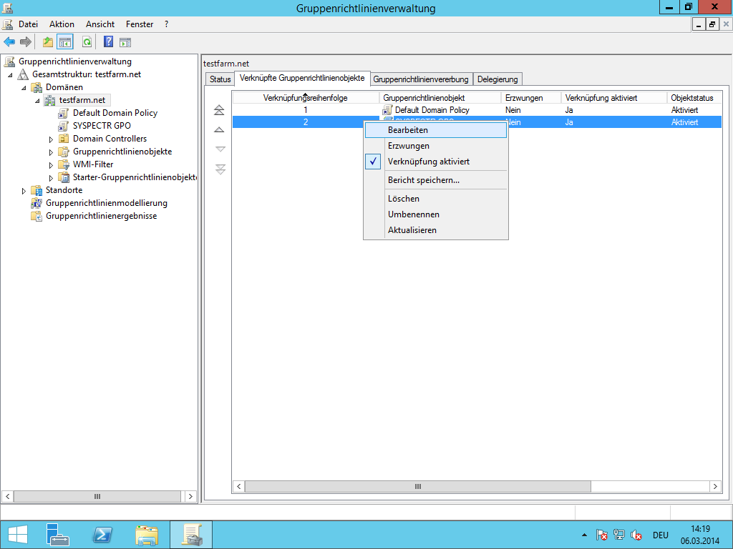Toggle the Verknüpfung aktiviert checkmark entry
The image size is (733, 549).
(x=436, y=162)
